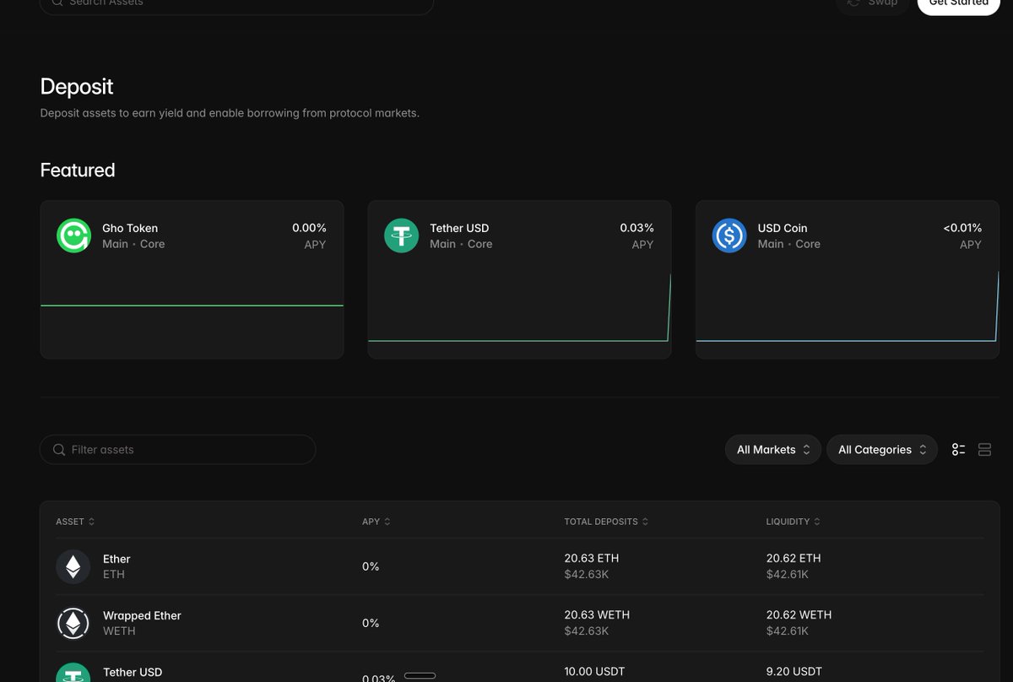Click the Tether USD featured logo icon
Screen dimensions: 1013x682
pyautogui.click(x=401, y=235)
